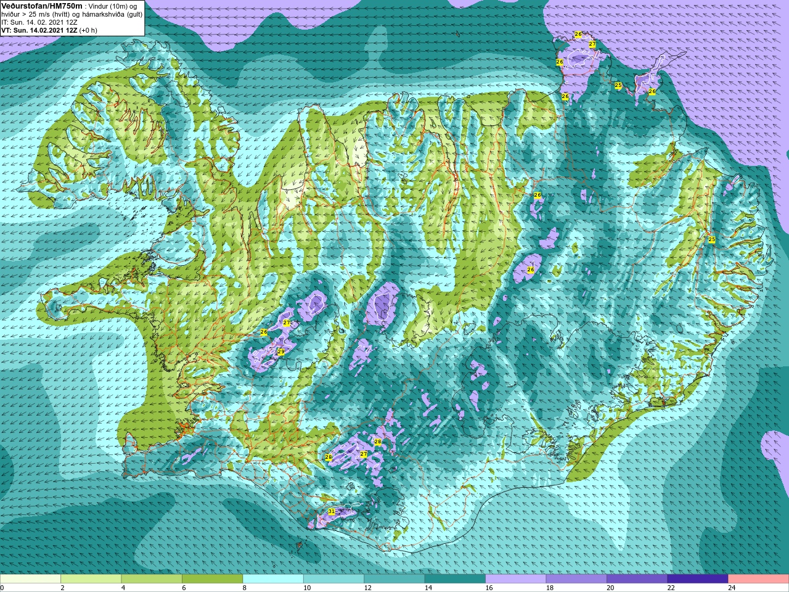Image resolution: width=789 pixels, height=592 pixels.
Task: Click the legend scale tick label 6
Action: pos(184,588)
